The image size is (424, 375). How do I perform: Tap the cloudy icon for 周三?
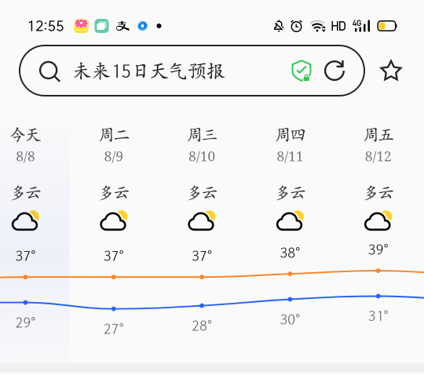tap(202, 220)
